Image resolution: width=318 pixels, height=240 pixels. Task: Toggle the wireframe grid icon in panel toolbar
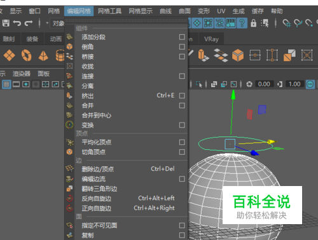[x=6, y=84]
